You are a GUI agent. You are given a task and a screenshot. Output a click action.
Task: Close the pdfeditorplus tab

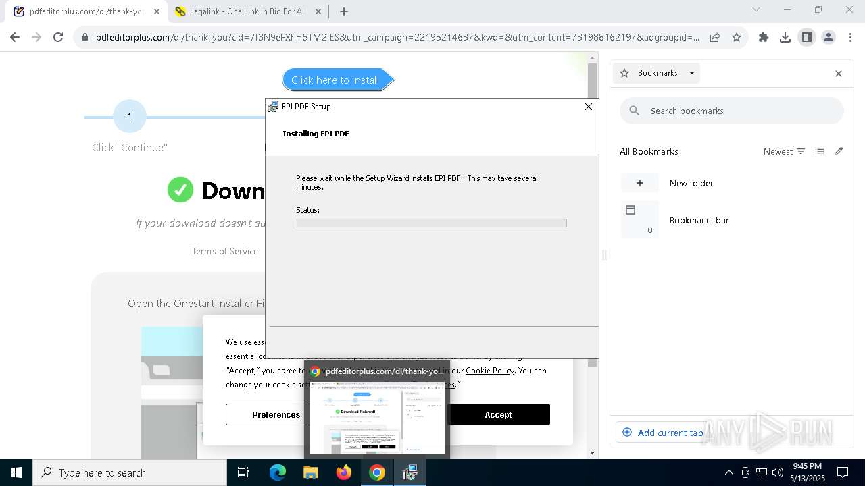(x=157, y=11)
